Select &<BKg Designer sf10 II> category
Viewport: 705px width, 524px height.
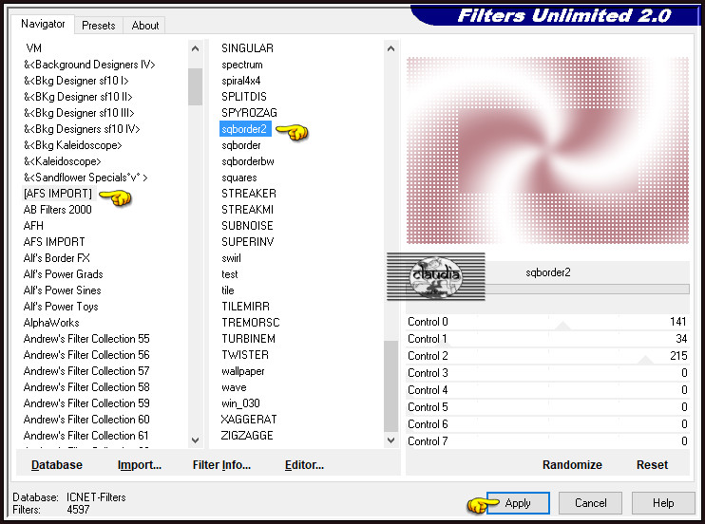tap(78, 97)
